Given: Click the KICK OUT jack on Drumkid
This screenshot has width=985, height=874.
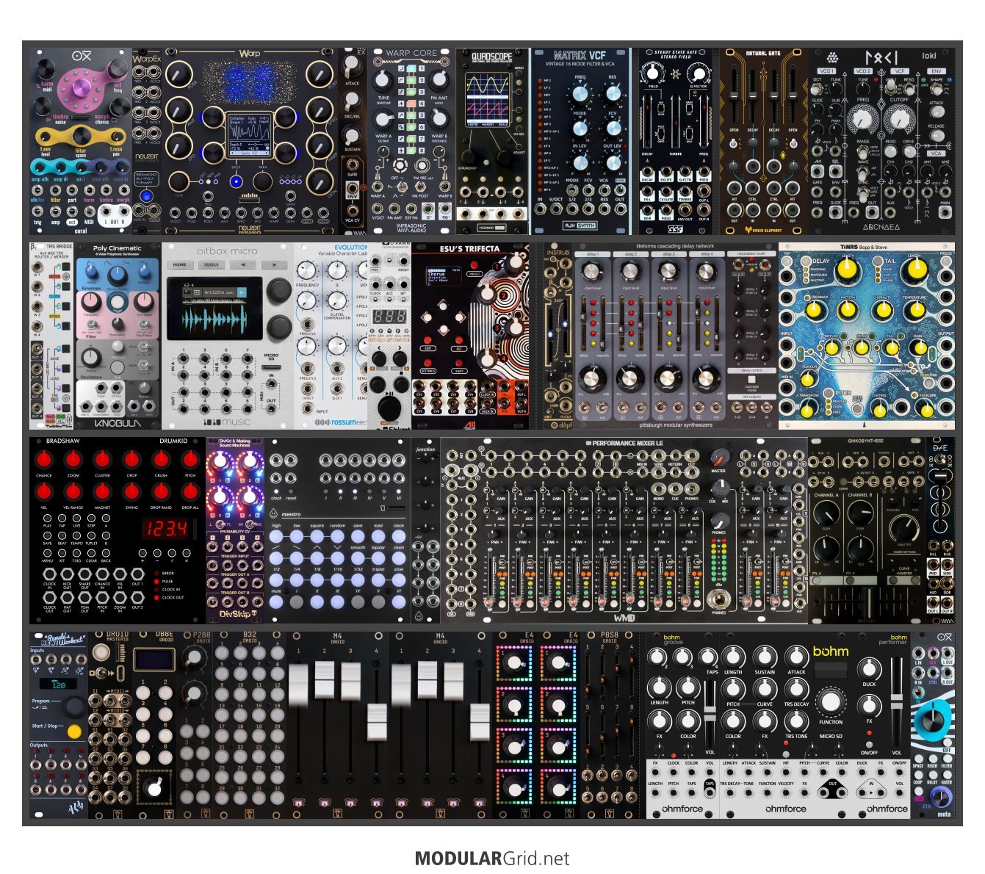Looking at the screenshot, I should point(68,574).
